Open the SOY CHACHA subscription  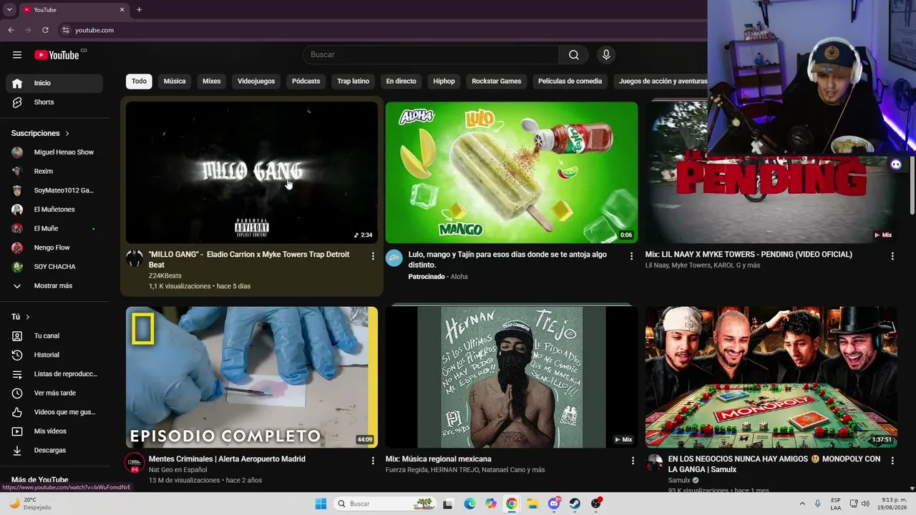(54, 267)
